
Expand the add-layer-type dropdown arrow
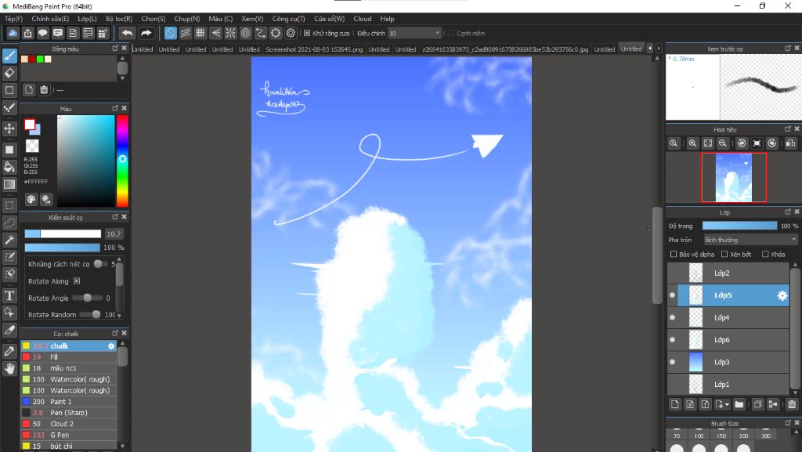click(727, 404)
